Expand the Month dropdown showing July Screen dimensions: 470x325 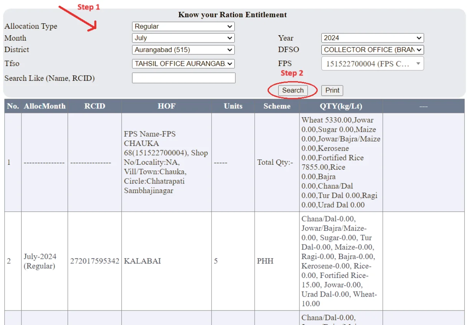click(183, 38)
